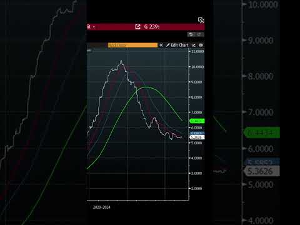The height and width of the screenshot is (225, 300).
Task: Expand the dropdown arrow in red header
Action: pos(94,27)
